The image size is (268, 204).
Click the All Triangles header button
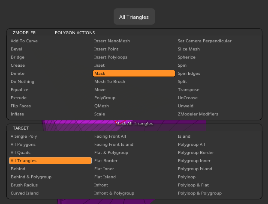134,17
